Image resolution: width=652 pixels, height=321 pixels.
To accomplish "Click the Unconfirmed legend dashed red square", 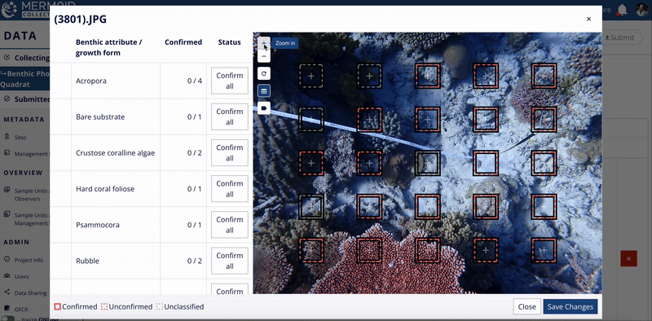I will coord(104,307).
